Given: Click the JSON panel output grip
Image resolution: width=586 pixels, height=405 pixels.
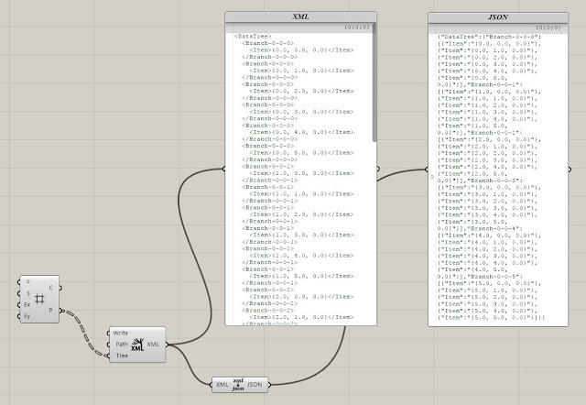Looking at the screenshot, I should pos(570,170).
